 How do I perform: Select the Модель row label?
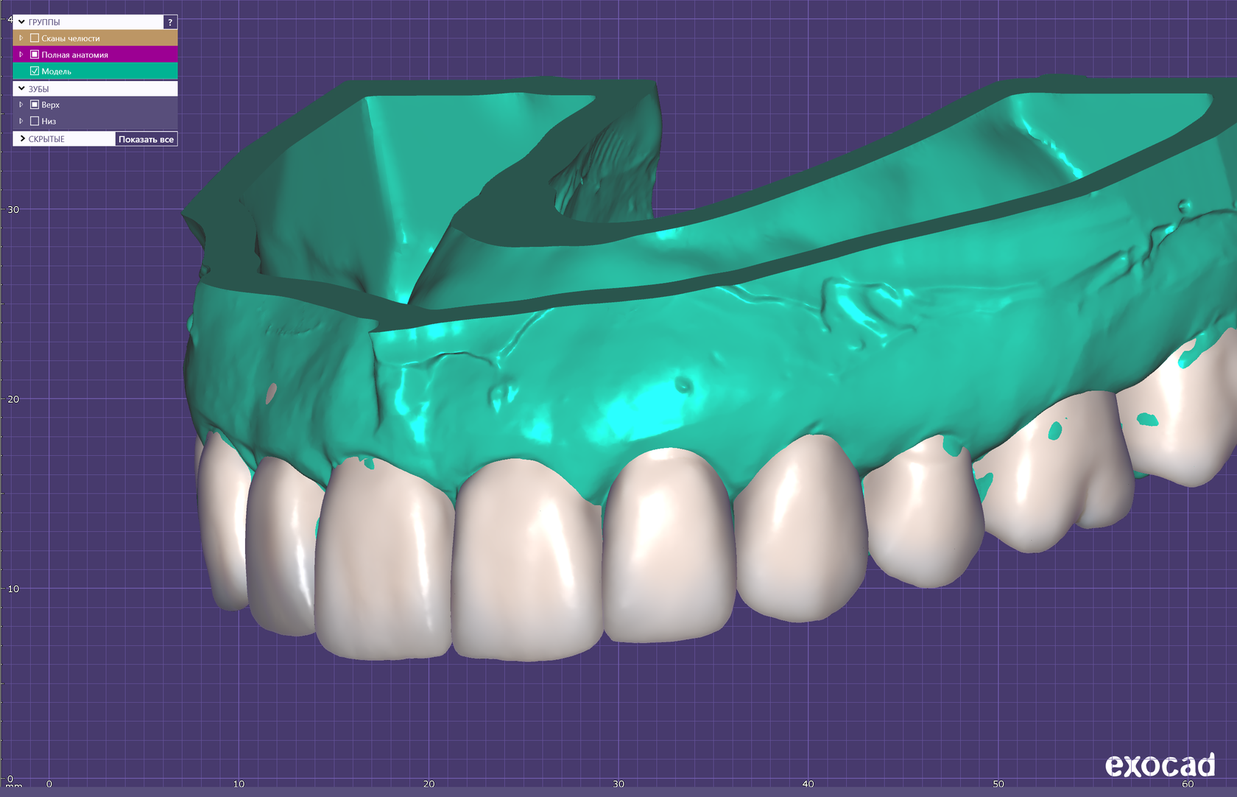[x=56, y=71]
